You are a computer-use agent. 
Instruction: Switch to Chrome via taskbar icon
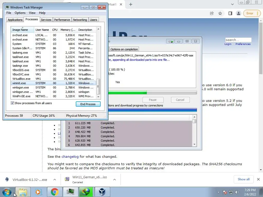54,192
